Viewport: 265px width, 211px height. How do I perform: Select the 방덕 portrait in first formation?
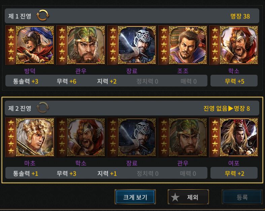tap(30, 45)
